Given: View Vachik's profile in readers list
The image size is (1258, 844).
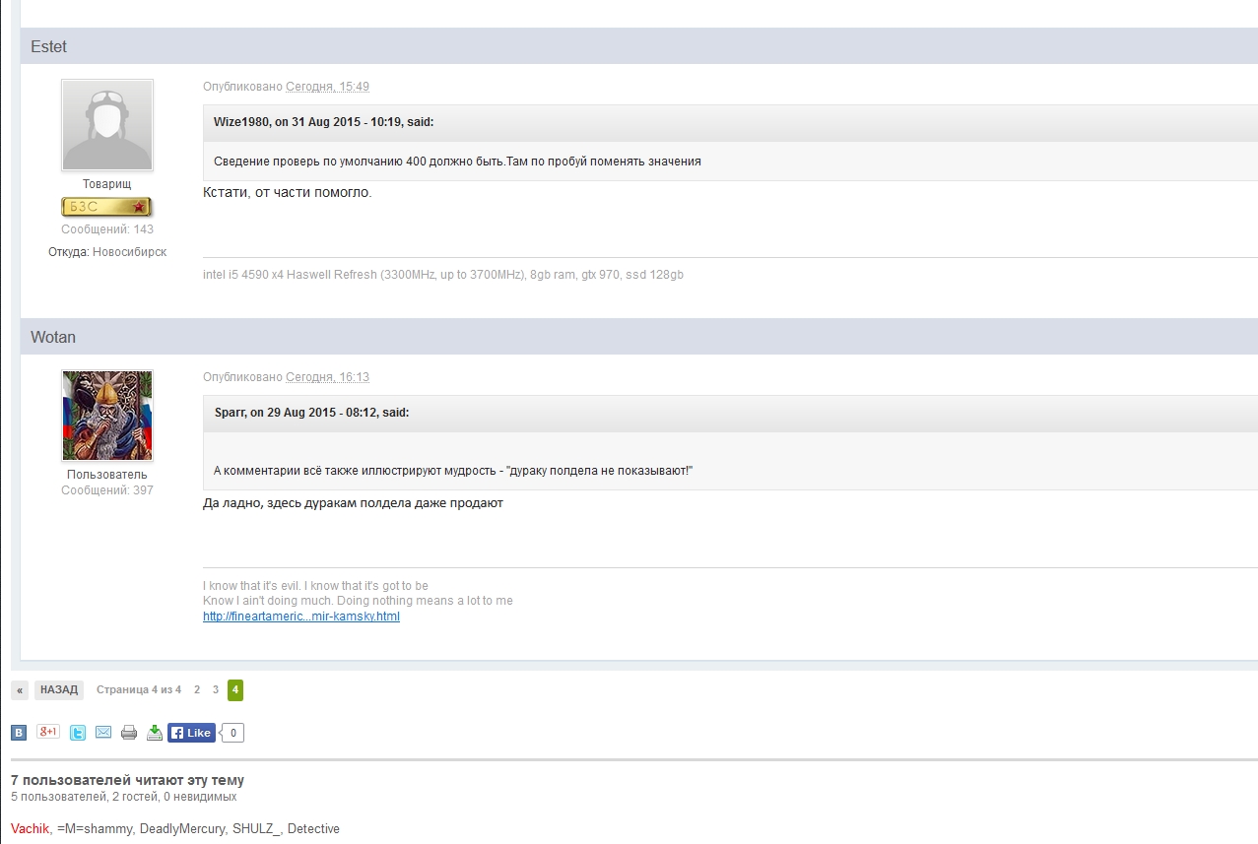Looking at the screenshot, I should pos(30,829).
